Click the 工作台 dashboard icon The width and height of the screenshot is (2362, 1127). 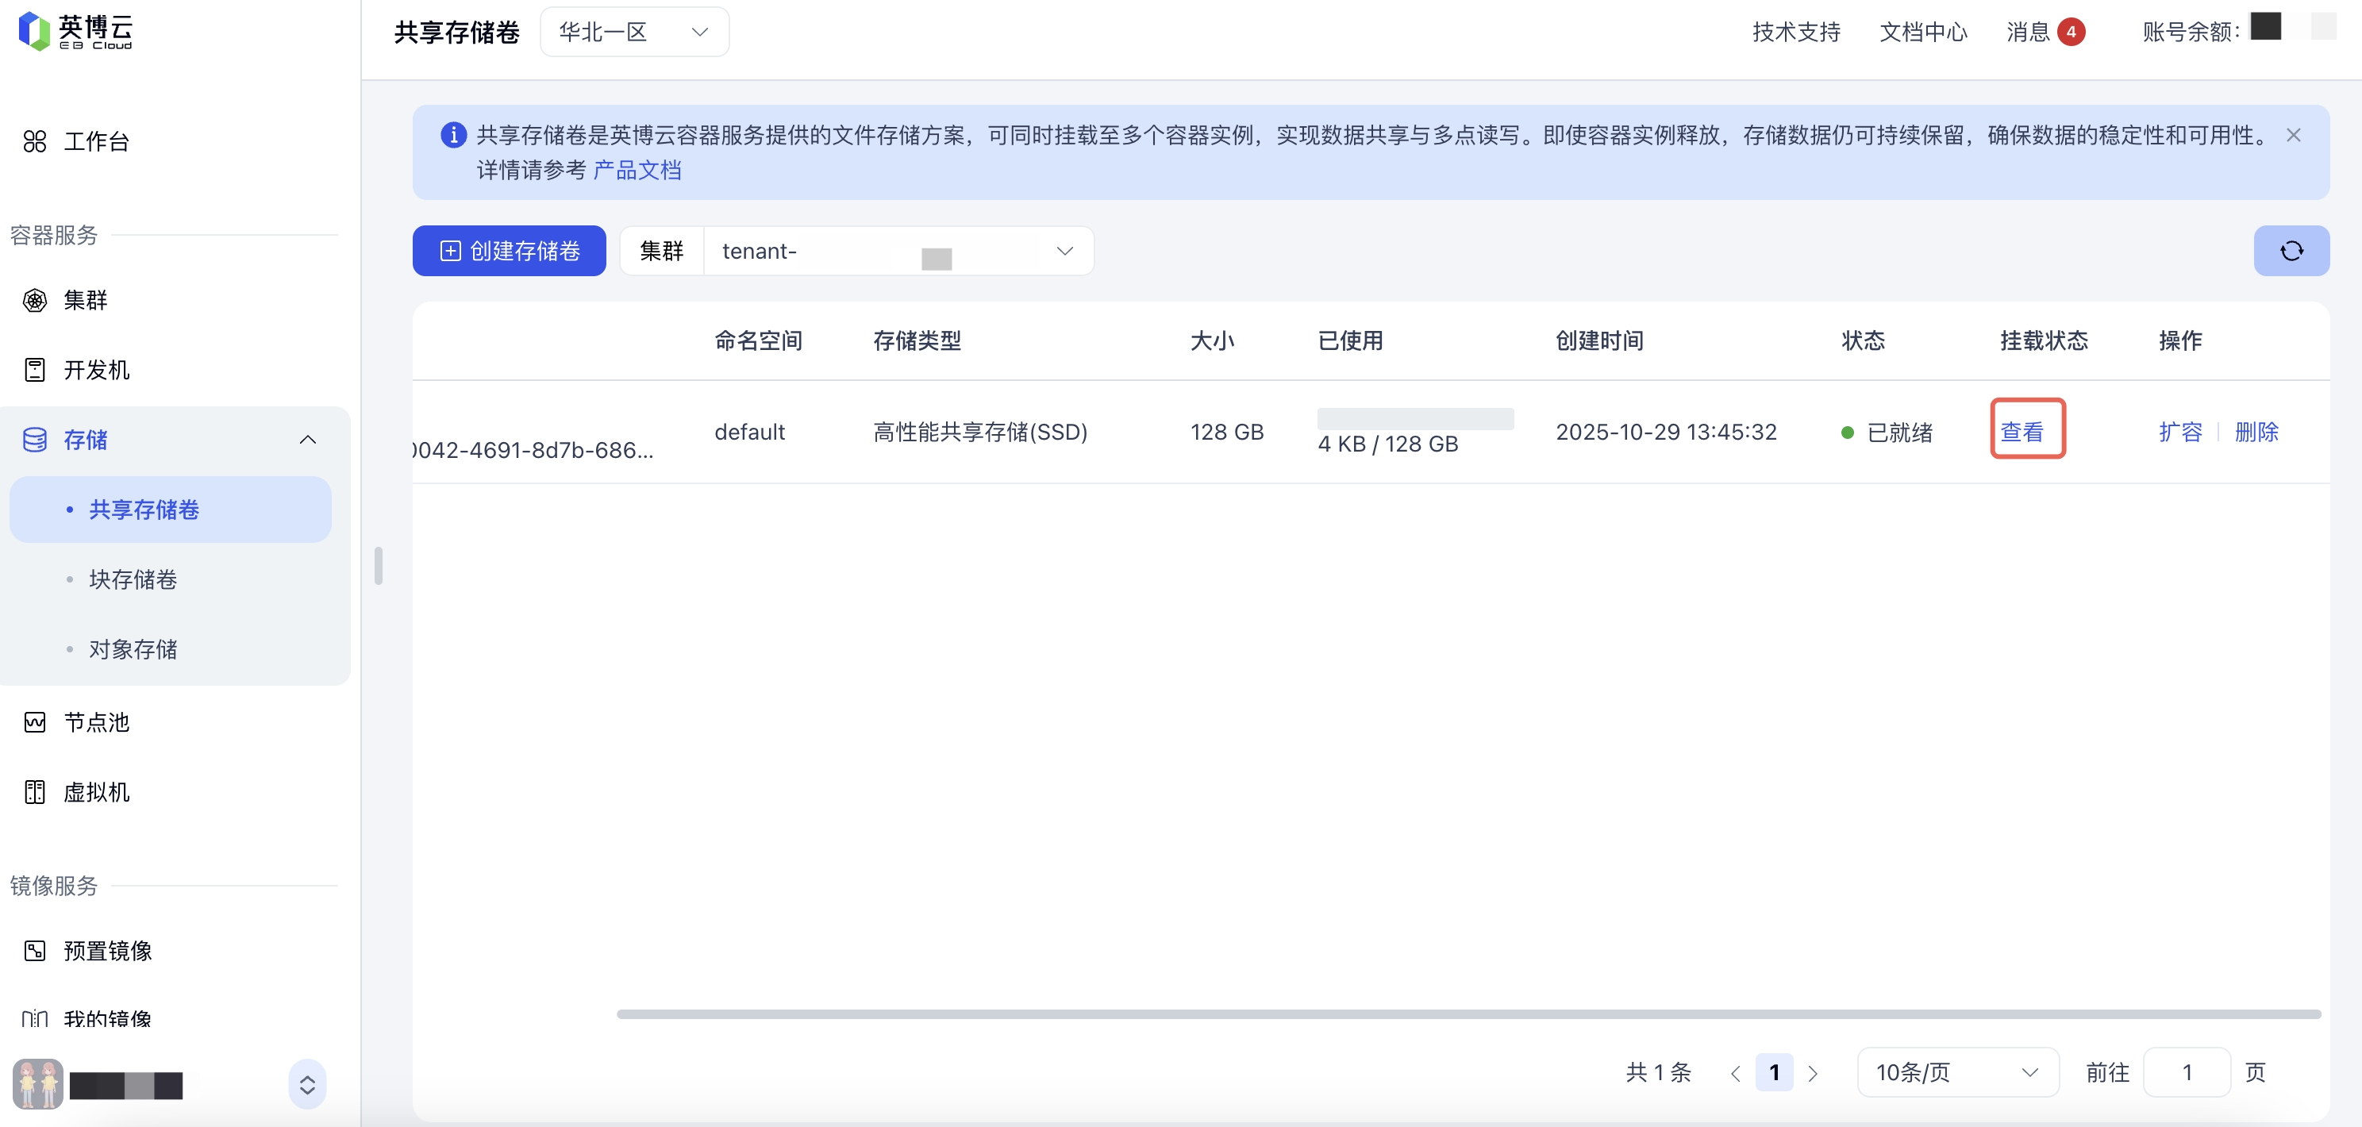[35, 141]
